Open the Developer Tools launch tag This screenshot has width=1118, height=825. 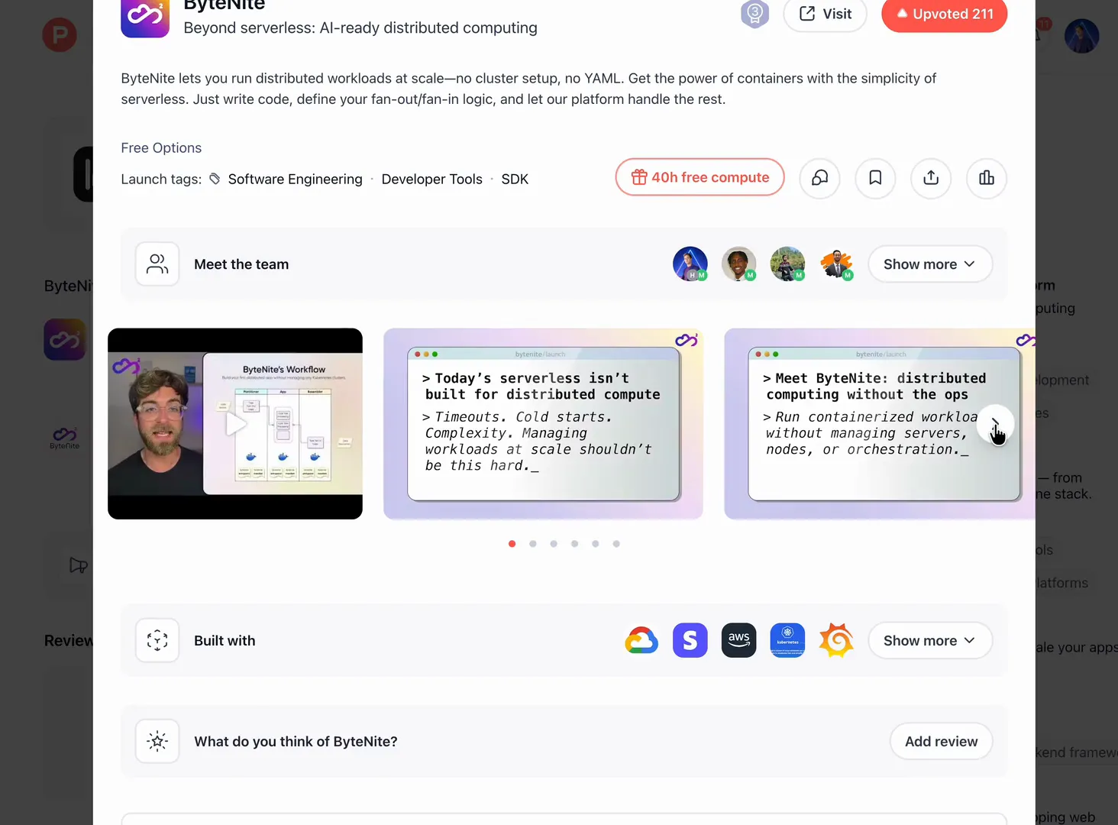431,180
